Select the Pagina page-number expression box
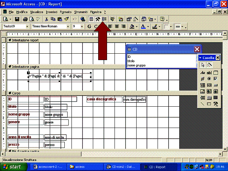 point(59,77)
